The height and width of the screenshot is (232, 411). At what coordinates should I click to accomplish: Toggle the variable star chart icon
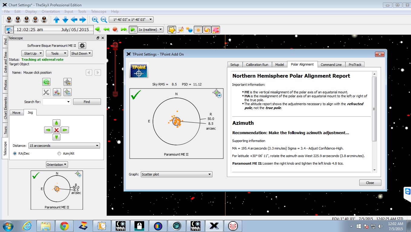(180, 30)
